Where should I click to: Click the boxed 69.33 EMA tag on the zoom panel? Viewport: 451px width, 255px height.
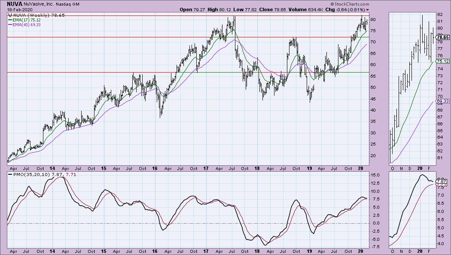coord(443,101)
